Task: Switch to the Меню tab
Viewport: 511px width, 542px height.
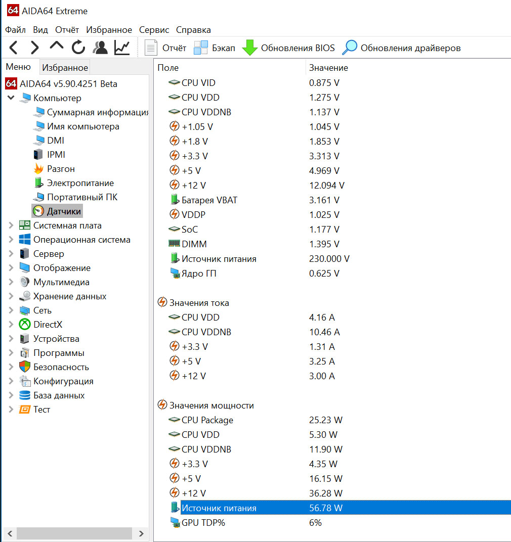Action: pyautogui.click(x=18, y=67)
